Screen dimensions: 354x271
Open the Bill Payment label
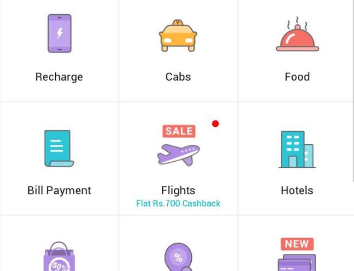(x=59, y=190)
